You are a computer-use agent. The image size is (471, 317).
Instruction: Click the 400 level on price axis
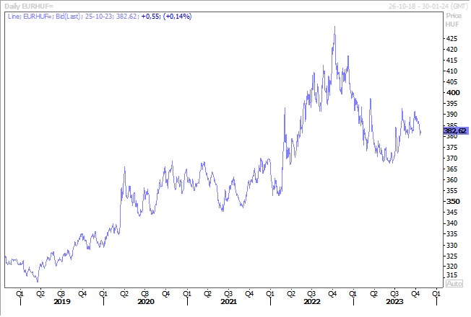[x=453, y=93]
